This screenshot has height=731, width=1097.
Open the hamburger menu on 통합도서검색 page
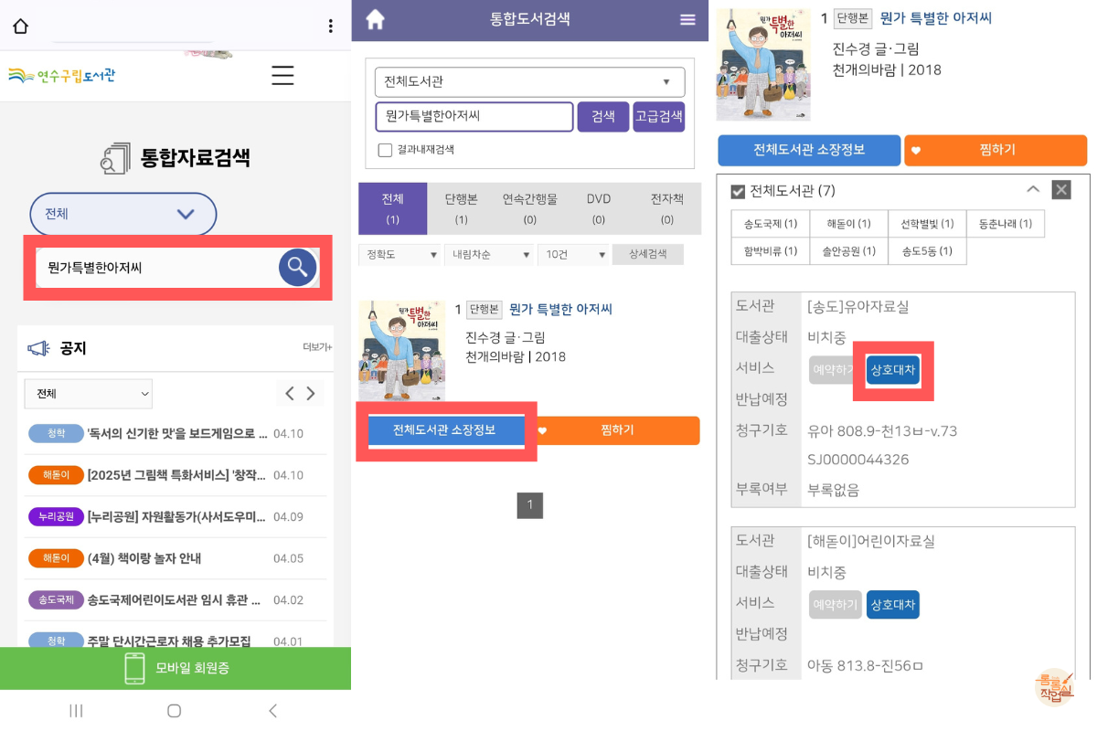[x=687, y=18]
